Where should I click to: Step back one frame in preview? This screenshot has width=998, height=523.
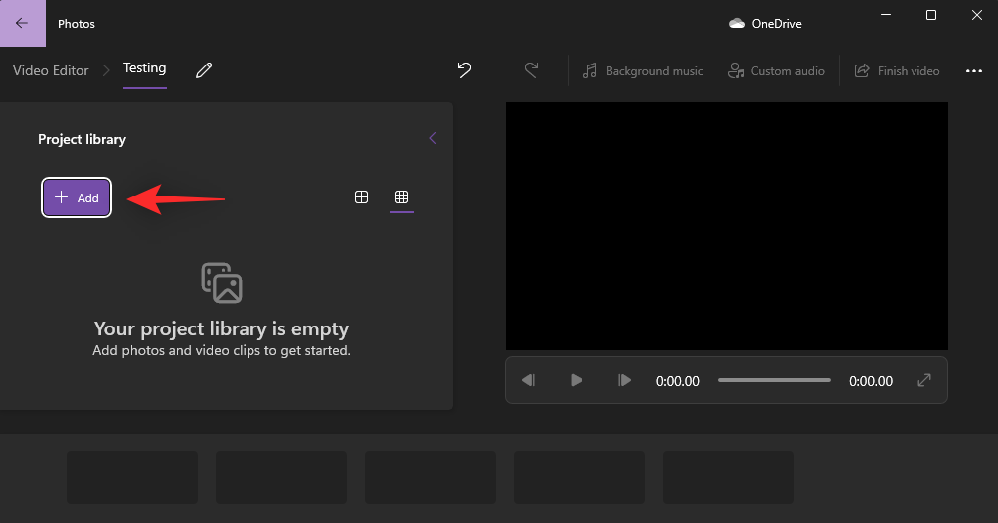click(528, 380)
